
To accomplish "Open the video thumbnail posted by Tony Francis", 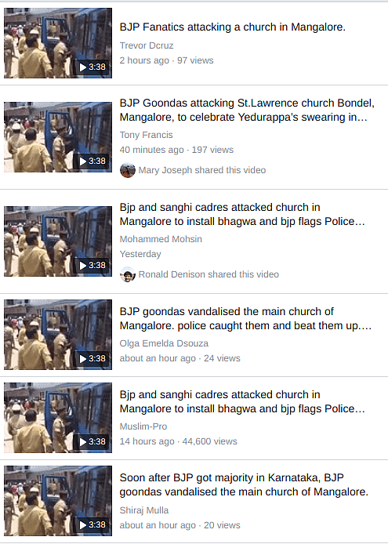I will [x=58, y=137].
